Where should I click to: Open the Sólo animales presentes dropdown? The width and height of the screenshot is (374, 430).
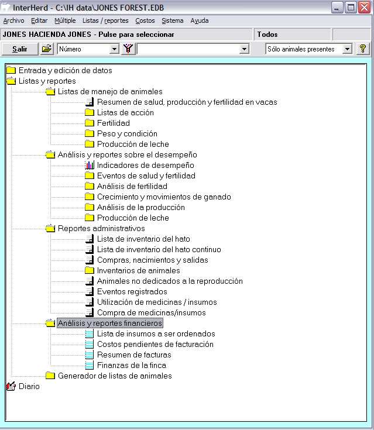click(347, 49)
